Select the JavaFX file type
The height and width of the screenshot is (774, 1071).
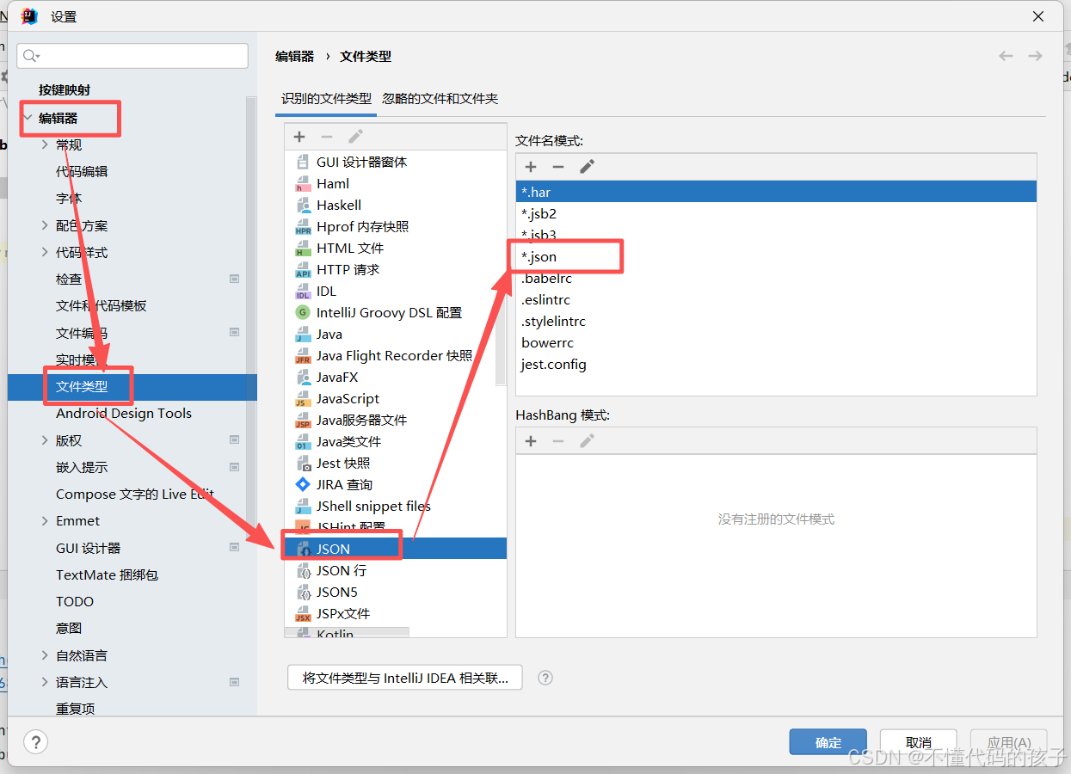tap(395, 377)
